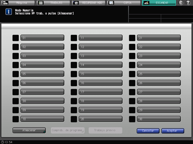
Task: Select memory job number 05
Action: pos(42,74)
